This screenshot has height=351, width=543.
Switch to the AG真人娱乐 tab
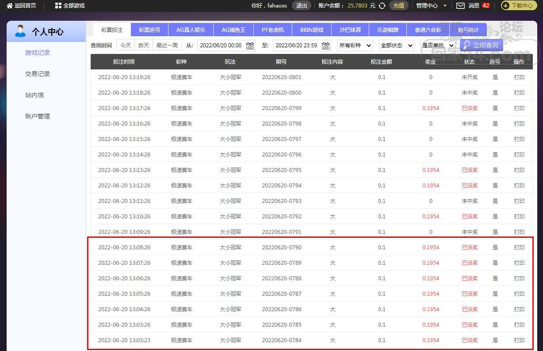(191, 30)
